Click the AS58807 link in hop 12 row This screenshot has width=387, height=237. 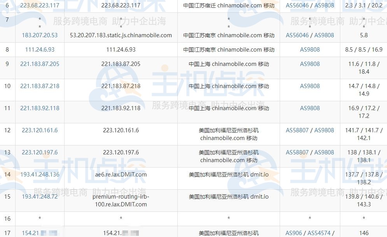tap(297, 130)
